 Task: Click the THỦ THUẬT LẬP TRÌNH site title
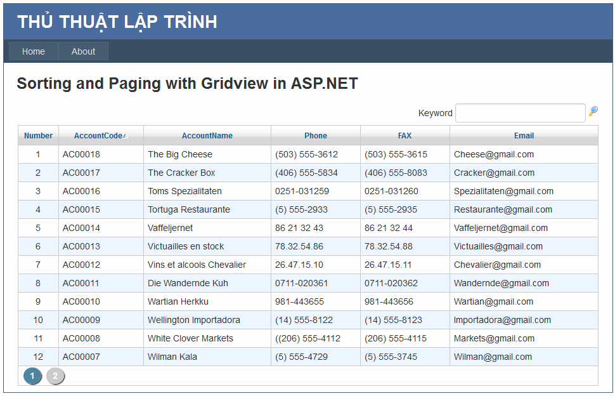(117, 22)
